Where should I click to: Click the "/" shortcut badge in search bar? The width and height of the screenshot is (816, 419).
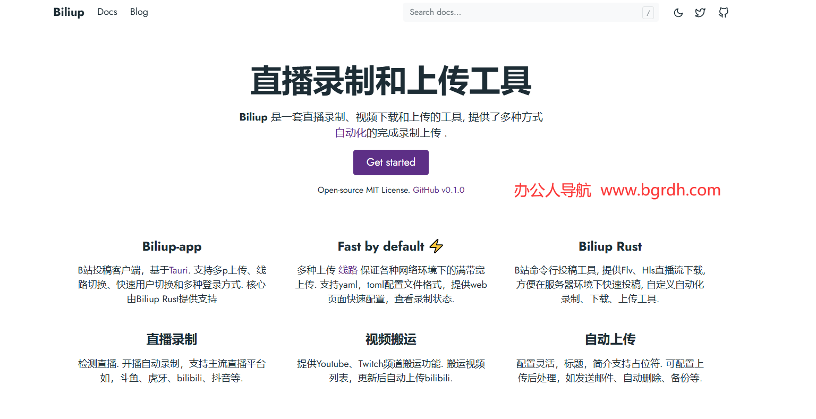pyautogui.click(x=648, y=12)
